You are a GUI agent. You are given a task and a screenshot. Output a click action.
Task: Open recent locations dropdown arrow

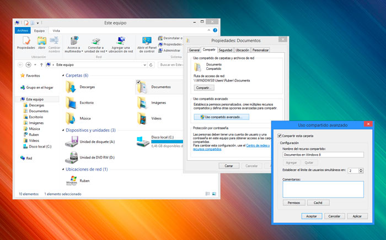pyautogui.click(x=35, y=65)
